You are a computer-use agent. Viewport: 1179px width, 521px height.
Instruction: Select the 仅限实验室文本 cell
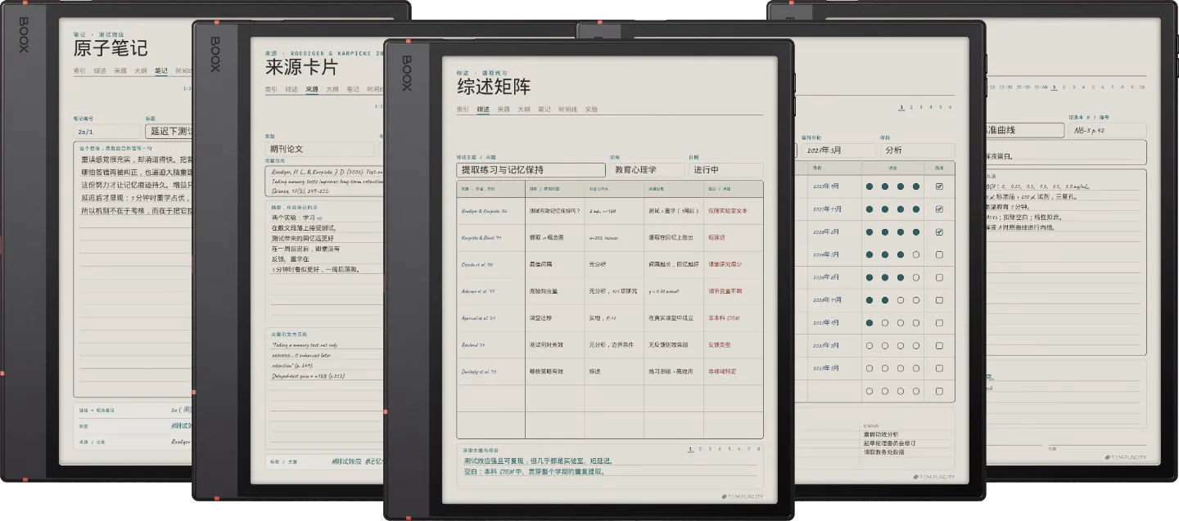tap(734, 211)
